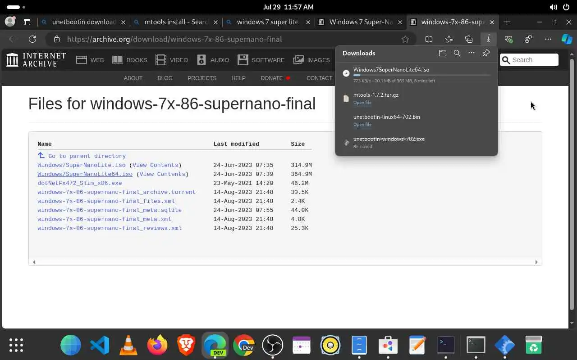The width and height of the screenshot is (577, 360).
Task: Open SOFTWARE section in archive navigation
Action: (261, 60)
